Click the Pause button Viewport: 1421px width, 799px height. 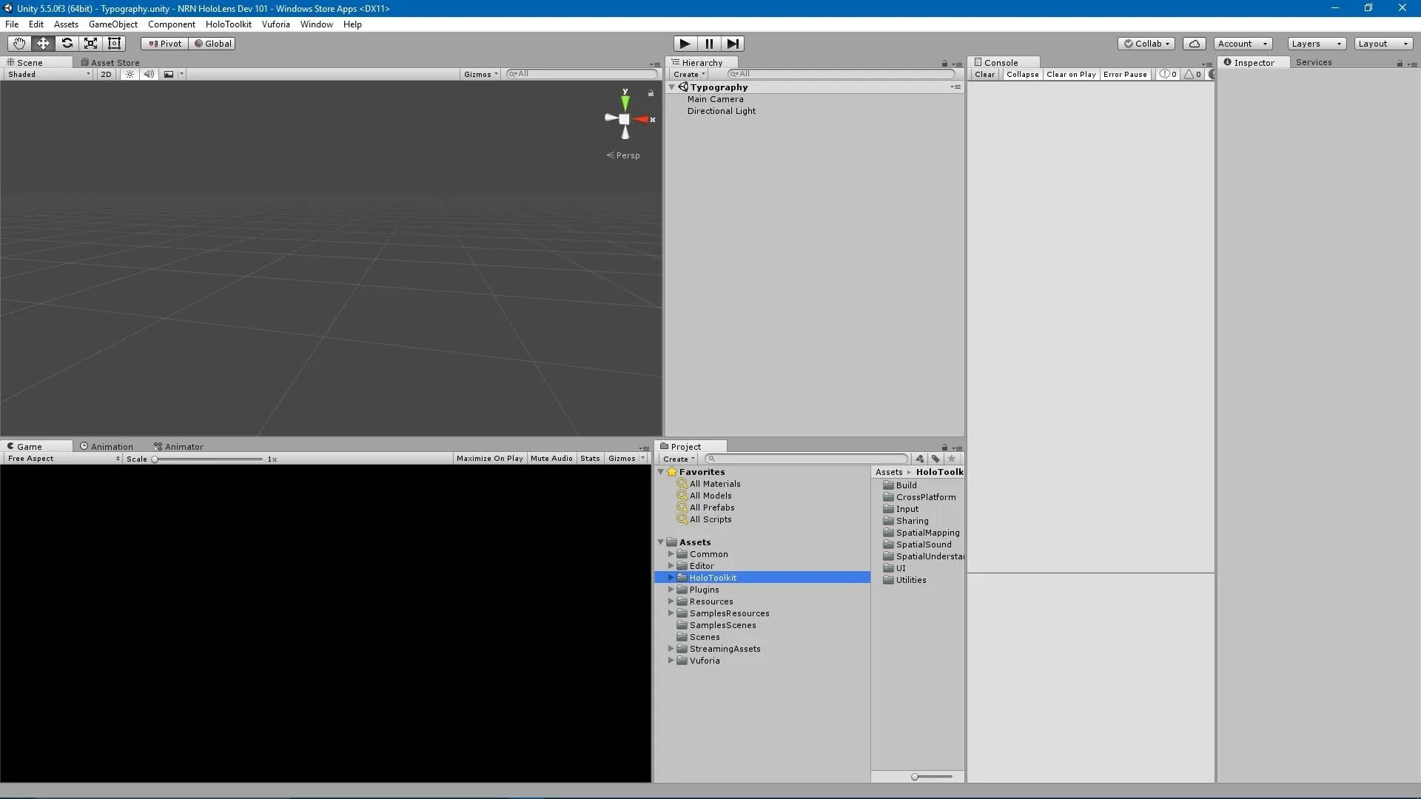tap(709, 44)
